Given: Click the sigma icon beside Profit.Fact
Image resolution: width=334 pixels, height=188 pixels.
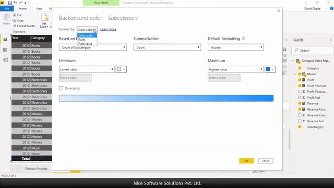Looking at the screenshot, I should click(x=304, y=98).
